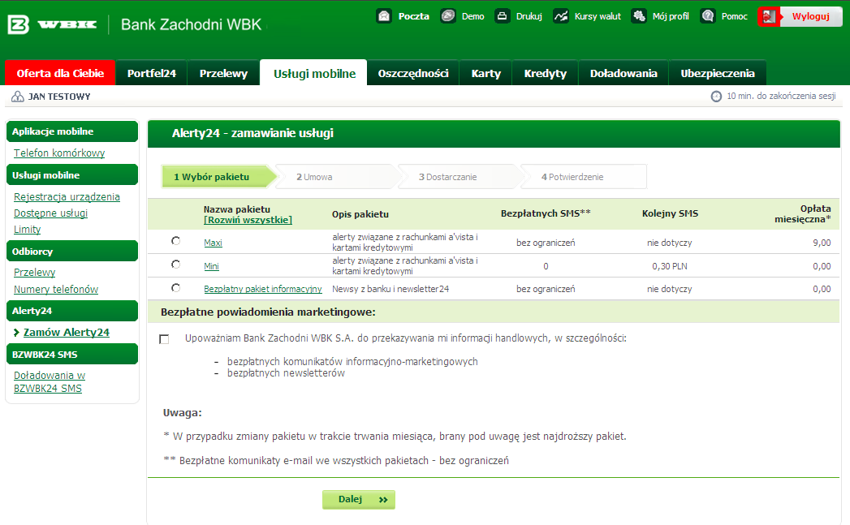Click the Poczta header link text
This screenshot has width=850, height=525.
coord(413,16)
